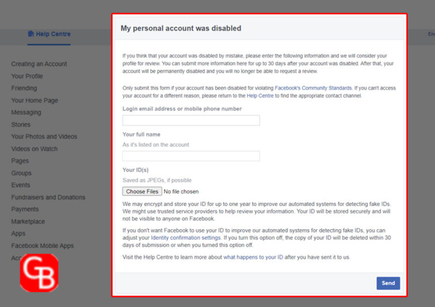Screen dimensions: 435x307
Task: Click the red GB logo badge
Action: (39, 273)
